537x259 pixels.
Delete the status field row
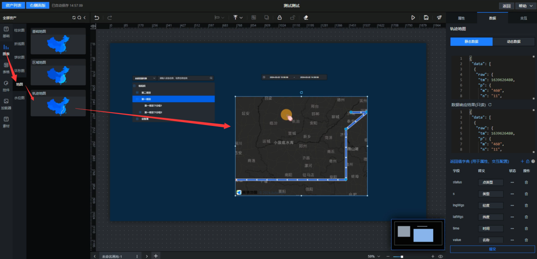[x=526, y=182]
